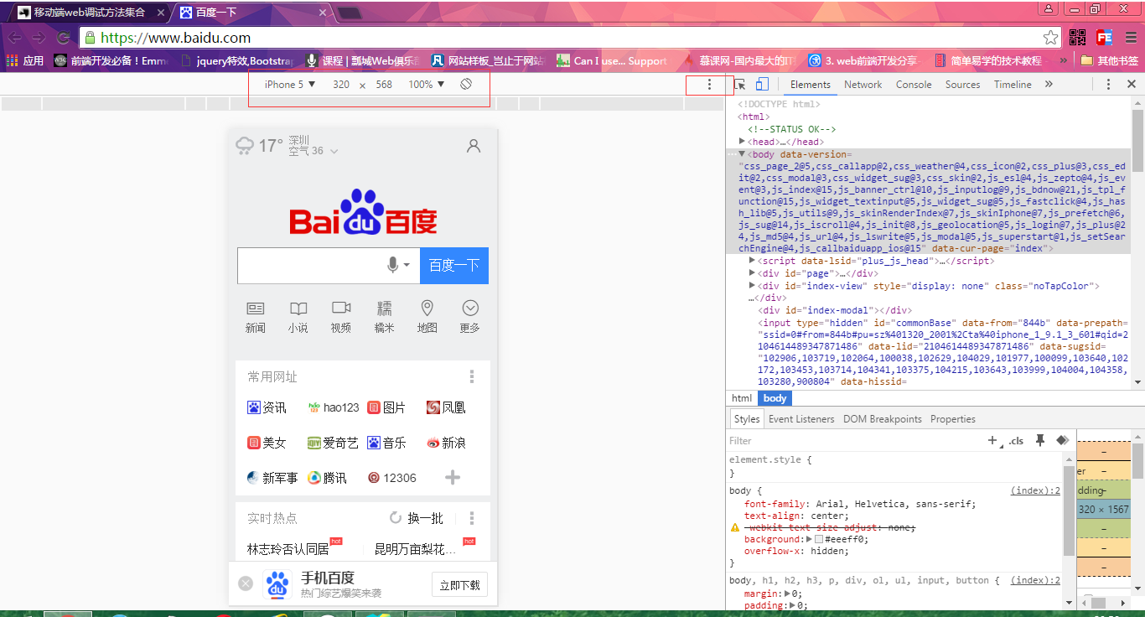The width and height of the screenshot is (1145, 617).
Task: Open the user profile icon on Baidu page
Action: coord(474,146)
